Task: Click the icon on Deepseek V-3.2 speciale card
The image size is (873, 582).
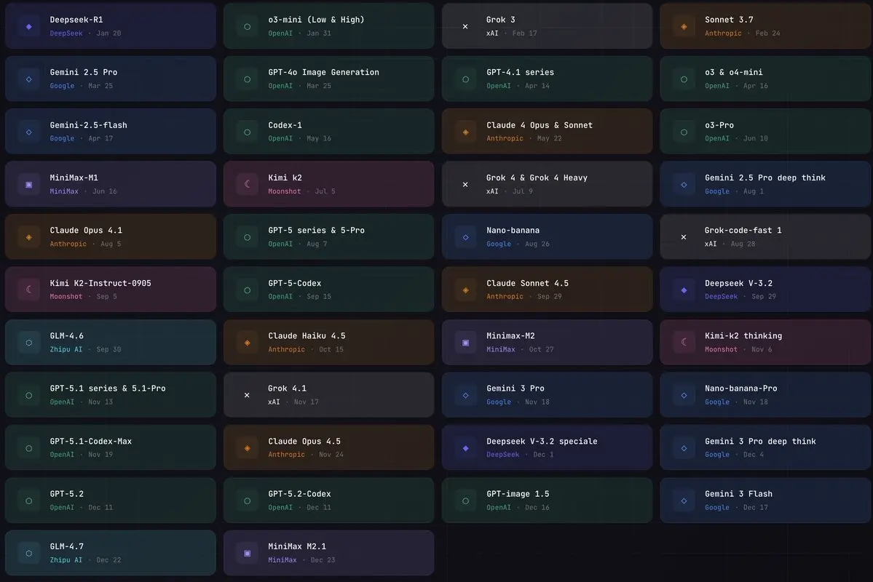Action: point(465,448)
